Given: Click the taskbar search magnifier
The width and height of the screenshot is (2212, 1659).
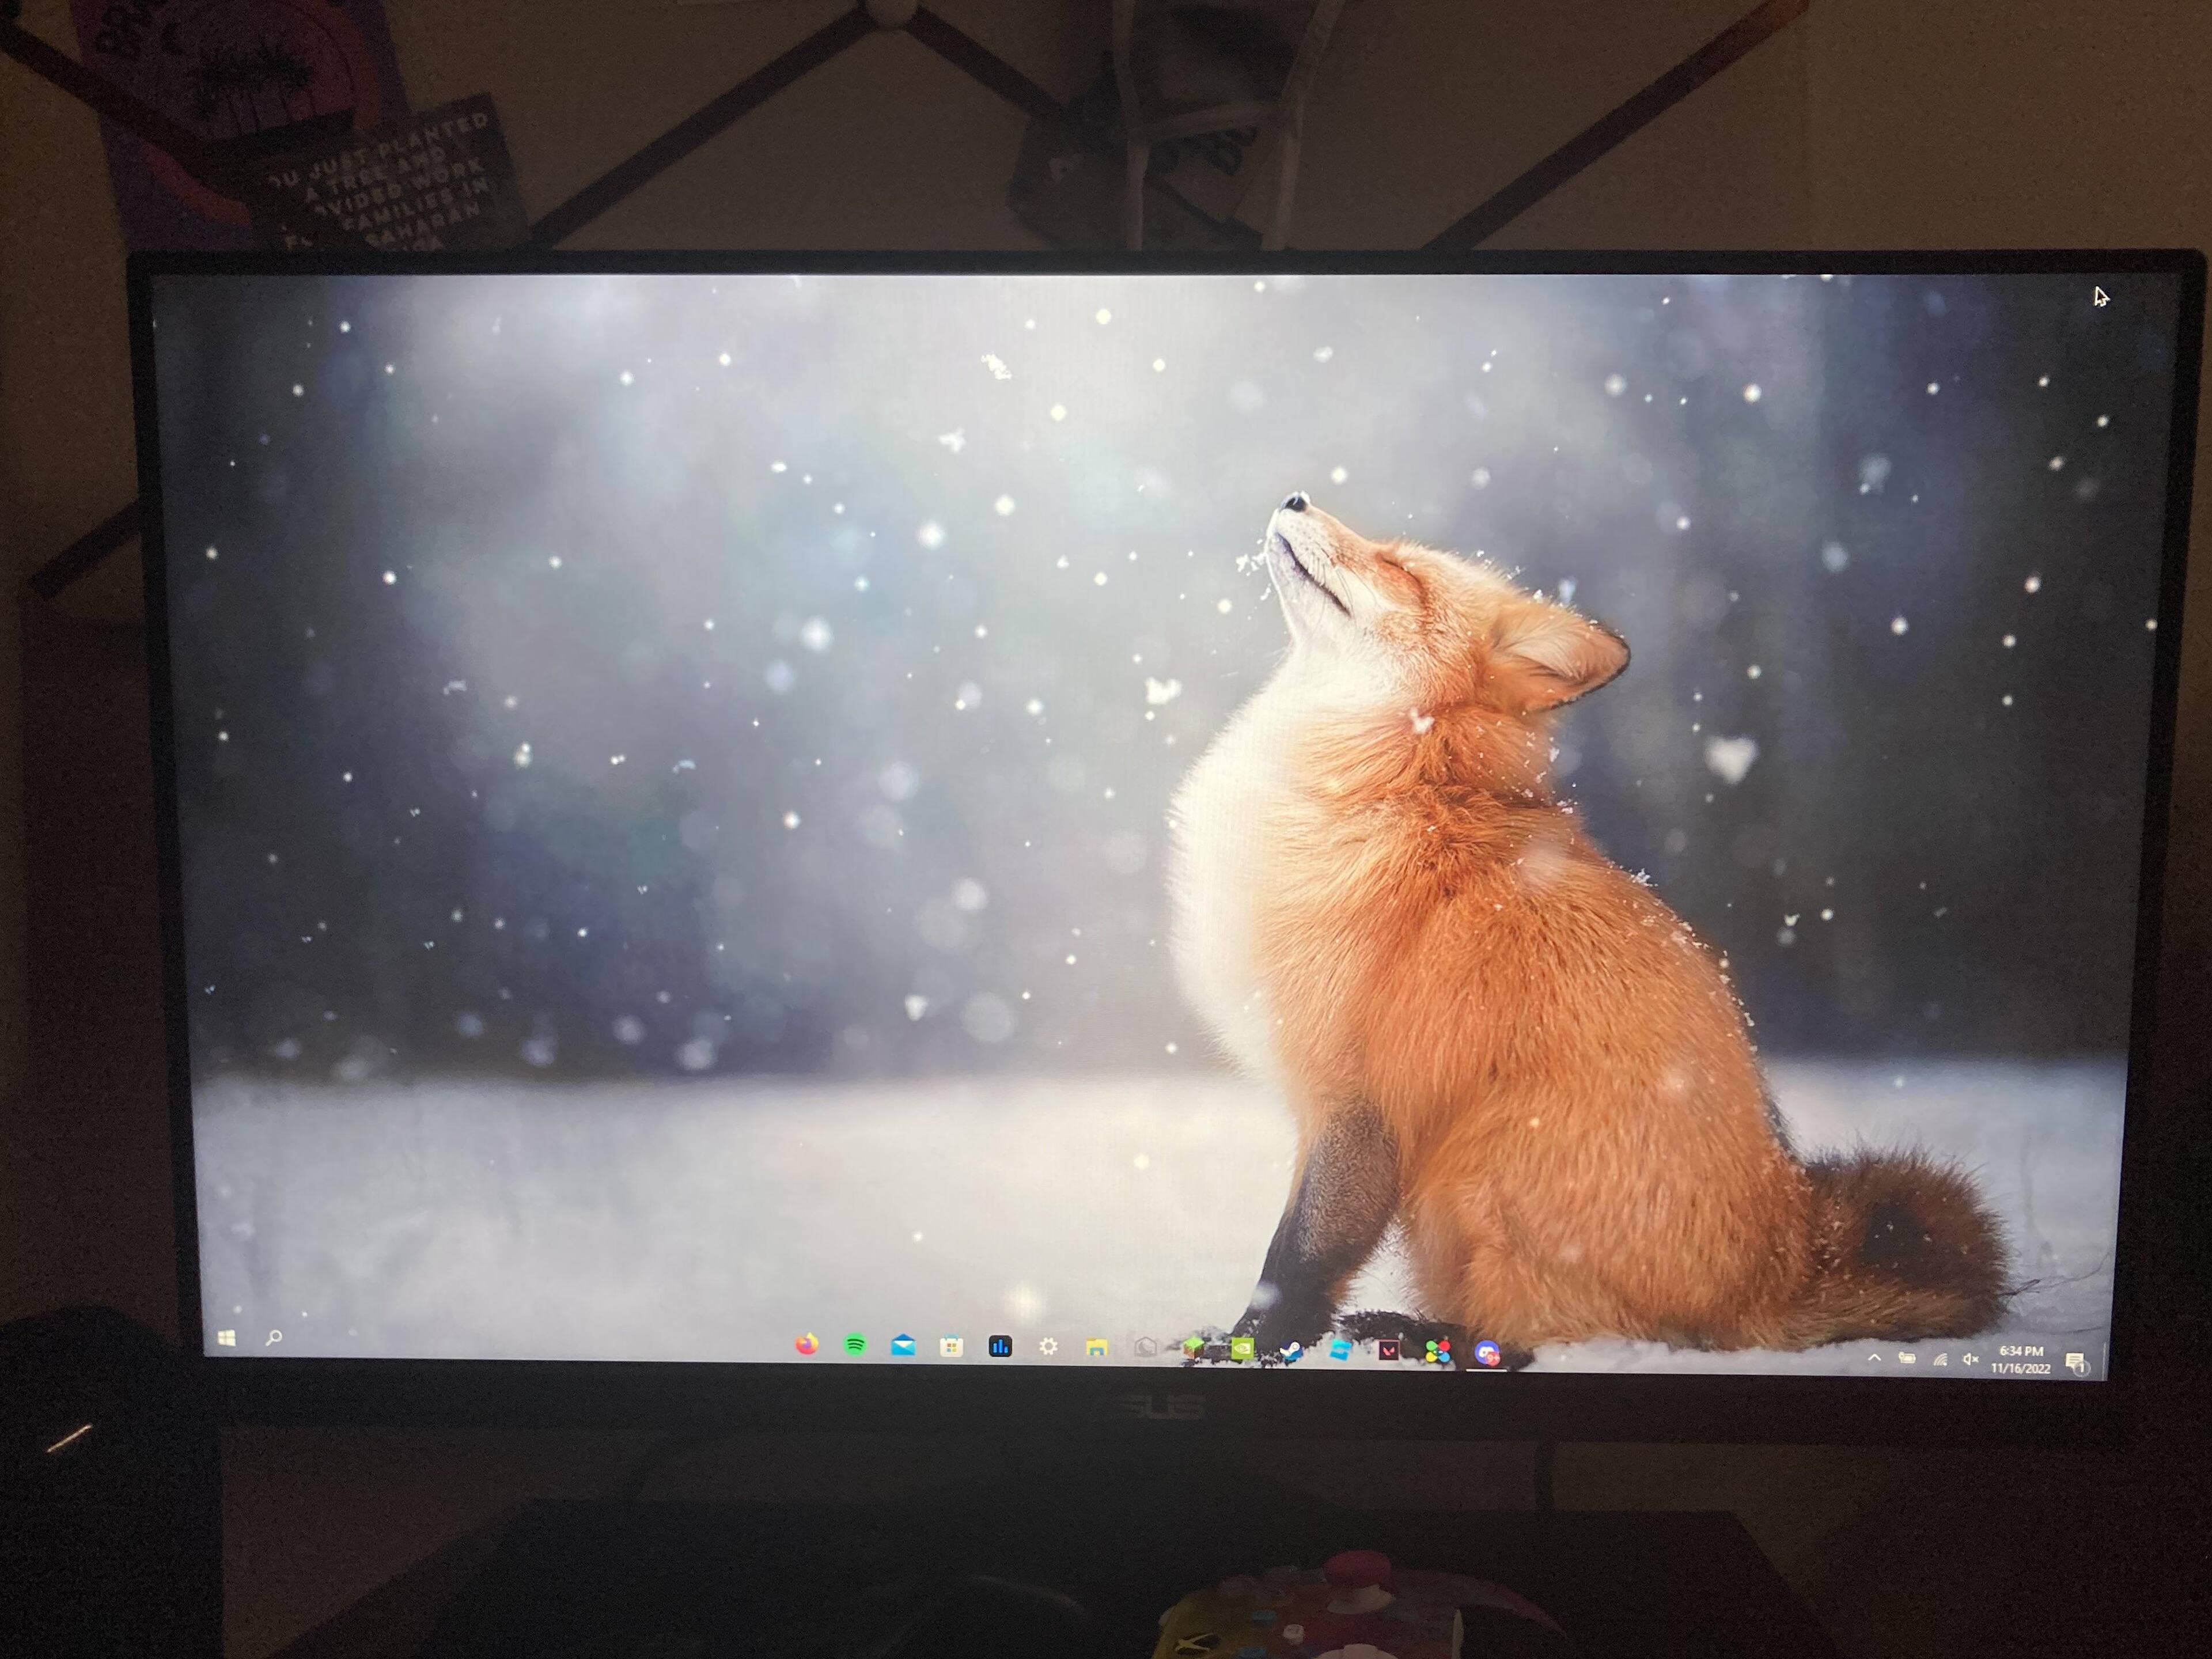Looking at the screenshot, I should click(274, 1338).
